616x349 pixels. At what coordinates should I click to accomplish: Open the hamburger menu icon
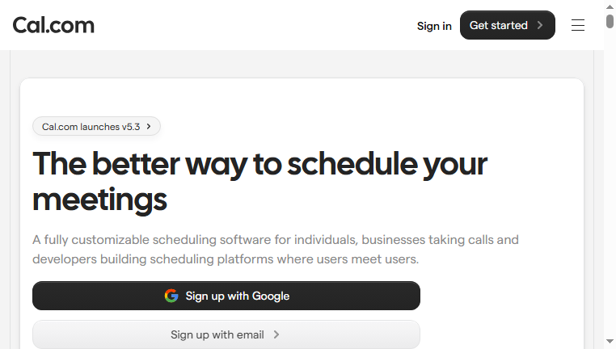(x=578, y=25)
